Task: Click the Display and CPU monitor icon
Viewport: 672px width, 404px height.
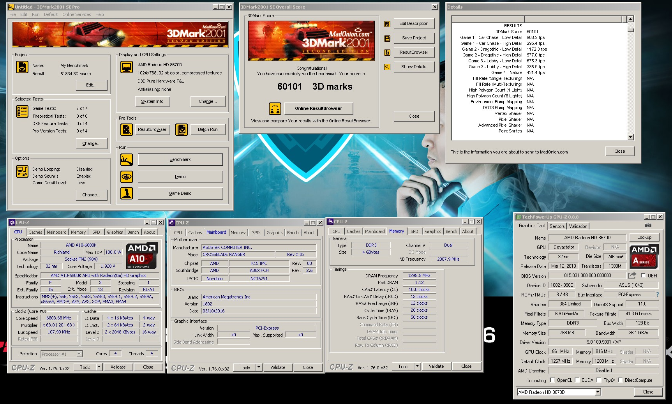Action: pyautogui.click(x=127, y=67)
